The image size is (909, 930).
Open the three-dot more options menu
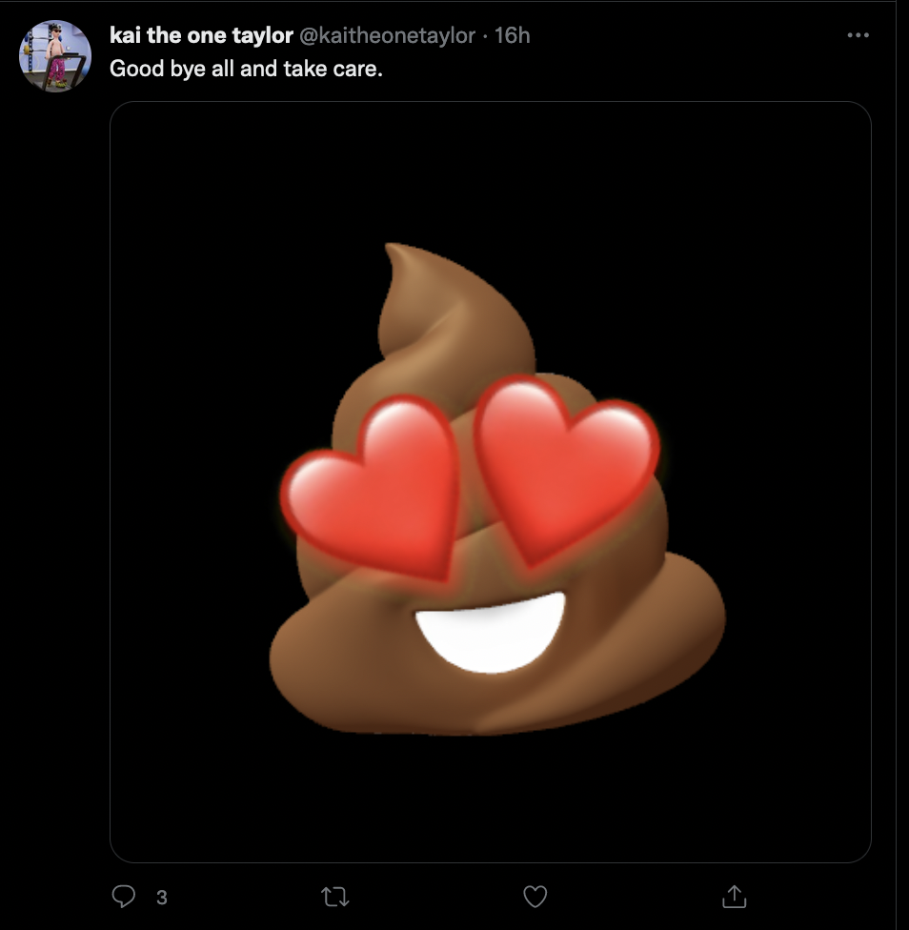858,36
